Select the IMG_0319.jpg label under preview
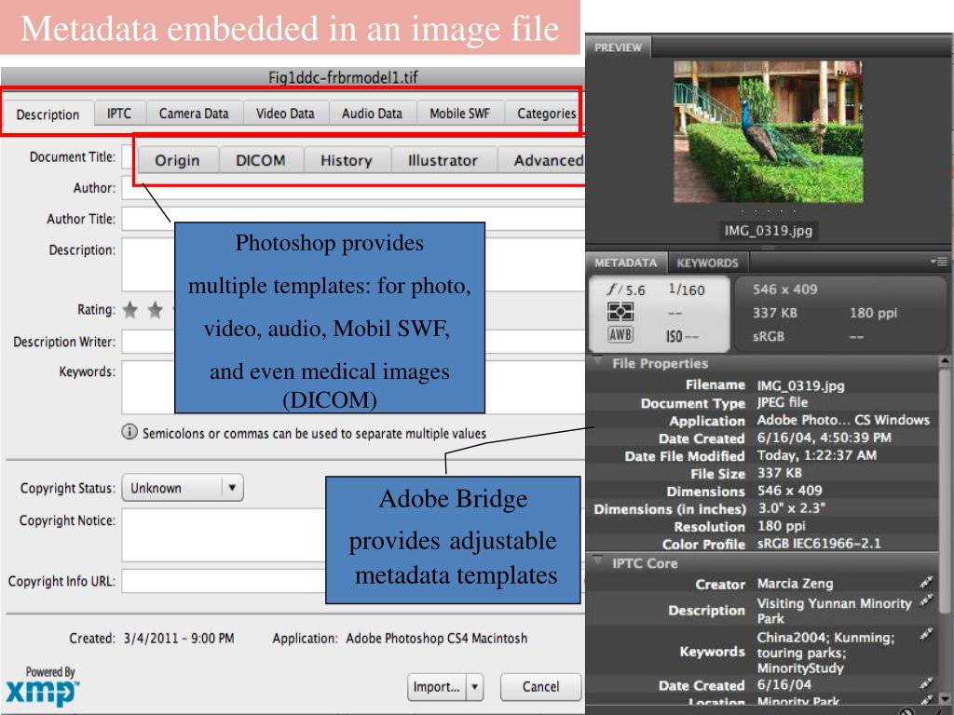Viewport: 954px width, 715px height. pyautogui.click(x=769, y=231)
